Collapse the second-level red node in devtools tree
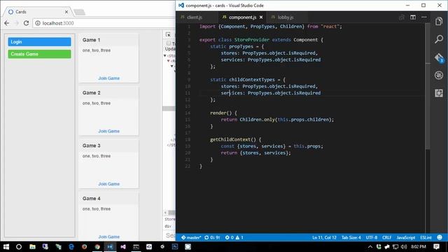Image resolution: width=448 pixels, height=252 pixels. [x=169, y=61]
